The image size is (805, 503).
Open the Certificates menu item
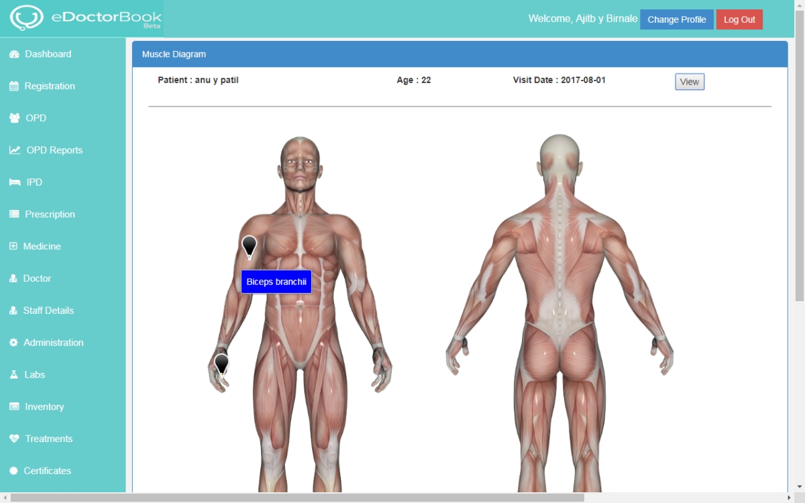pyautogui.click(x=47, y=471)
